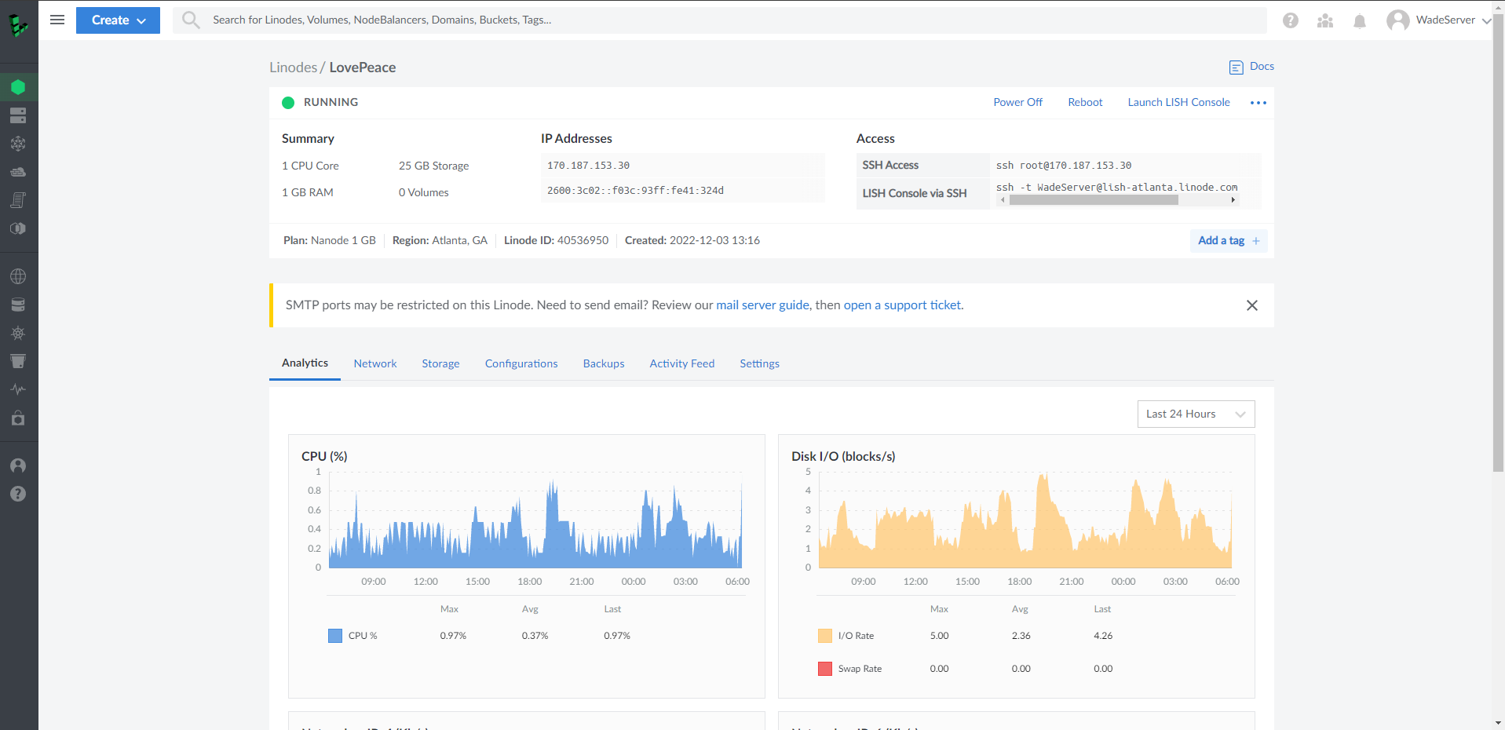Click the page vertical scrollbar
Screen dimensions: 1505x730
point(1499,243)
